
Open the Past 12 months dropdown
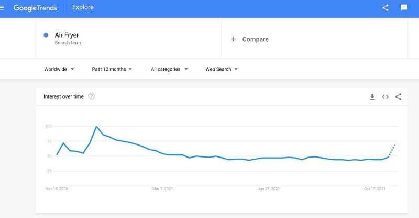click(x=112, y=69)
